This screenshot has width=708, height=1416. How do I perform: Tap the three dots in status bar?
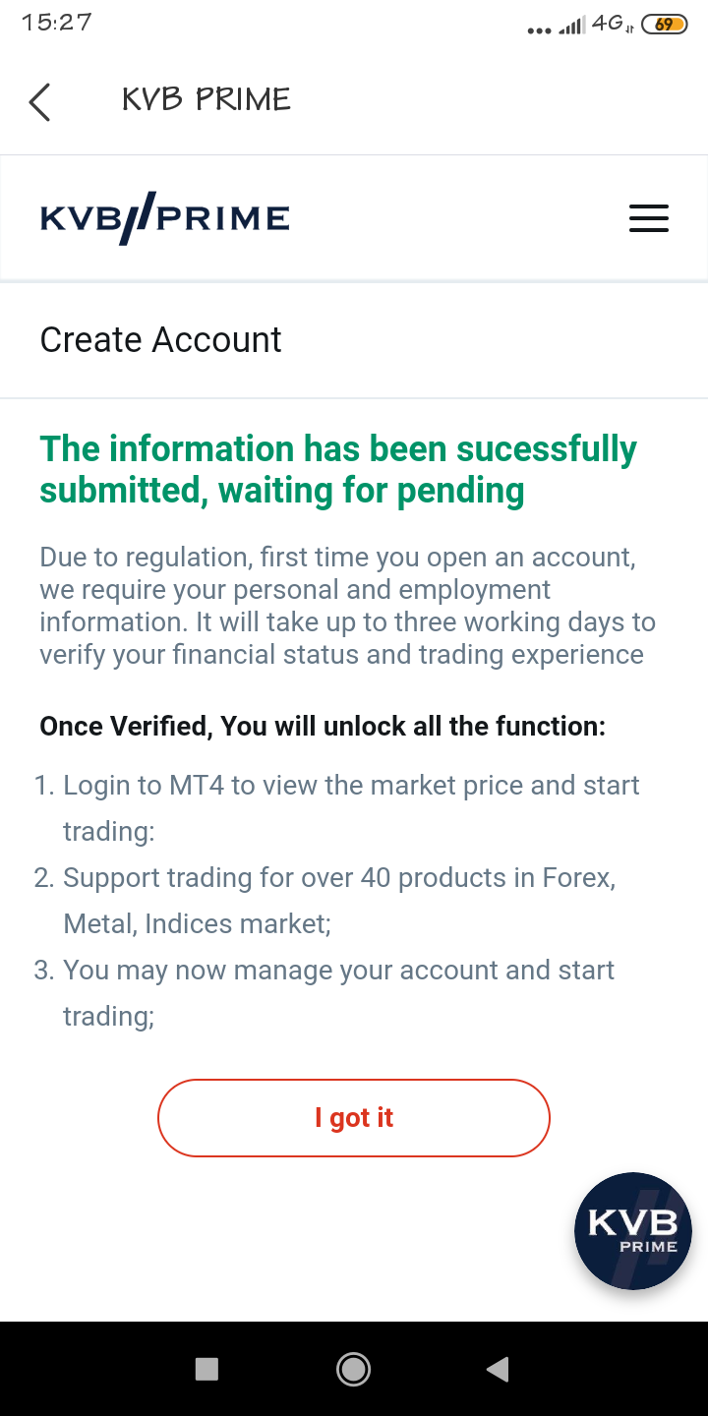[x=539, y=30]
